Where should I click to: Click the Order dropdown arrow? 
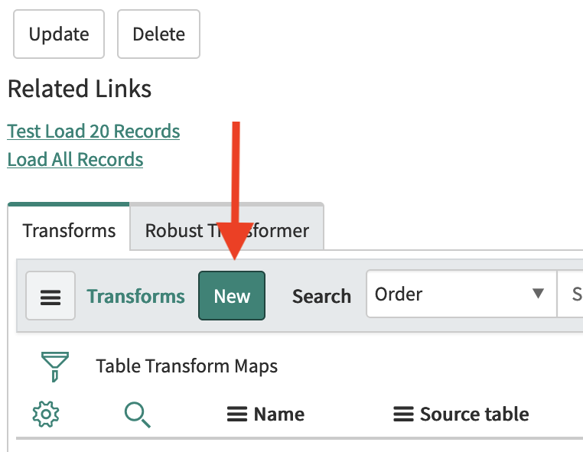tap(538, 294)
